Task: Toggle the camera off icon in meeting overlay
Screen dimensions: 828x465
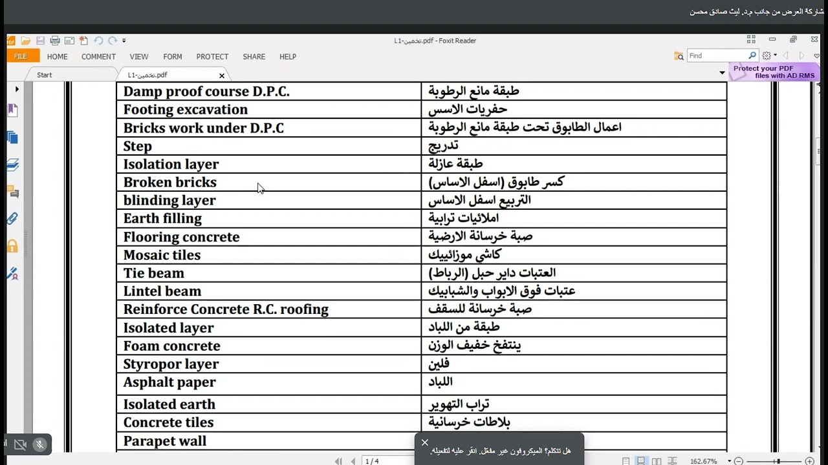Action: (x=20, y=444)
